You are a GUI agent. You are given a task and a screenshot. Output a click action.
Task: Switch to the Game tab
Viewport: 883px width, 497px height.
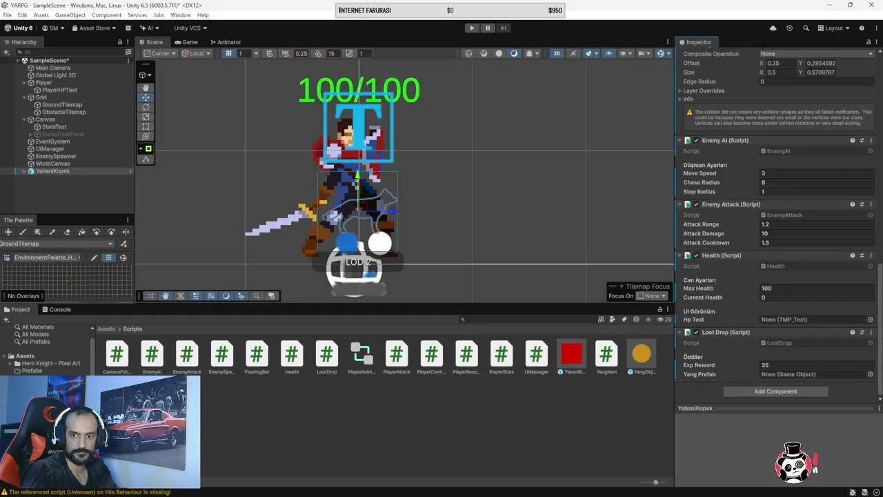tap(186, 42)
